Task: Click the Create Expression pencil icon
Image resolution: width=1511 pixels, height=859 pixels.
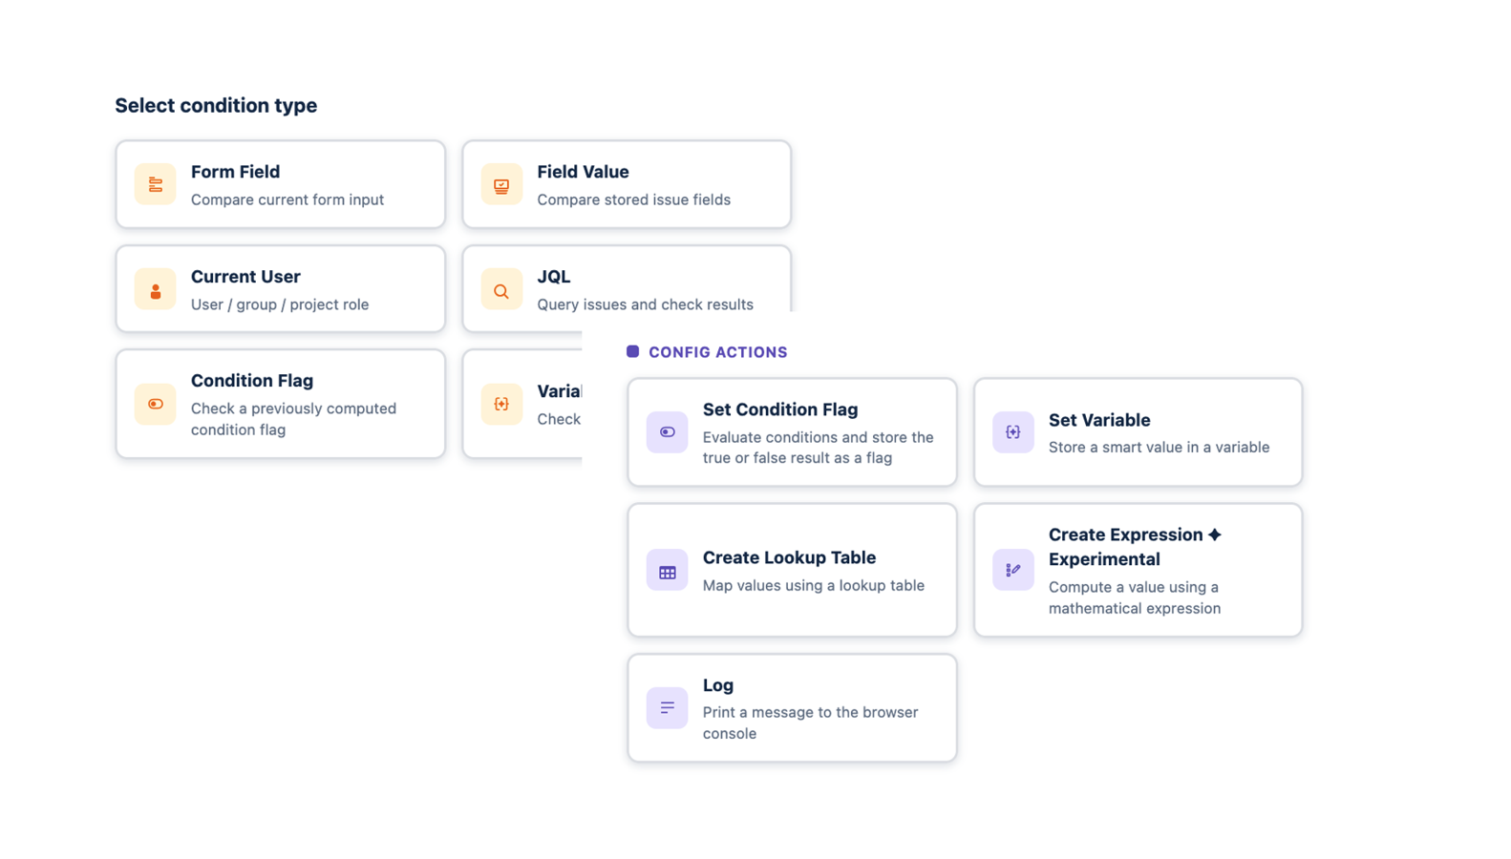Action: (x=1012, y=570)
